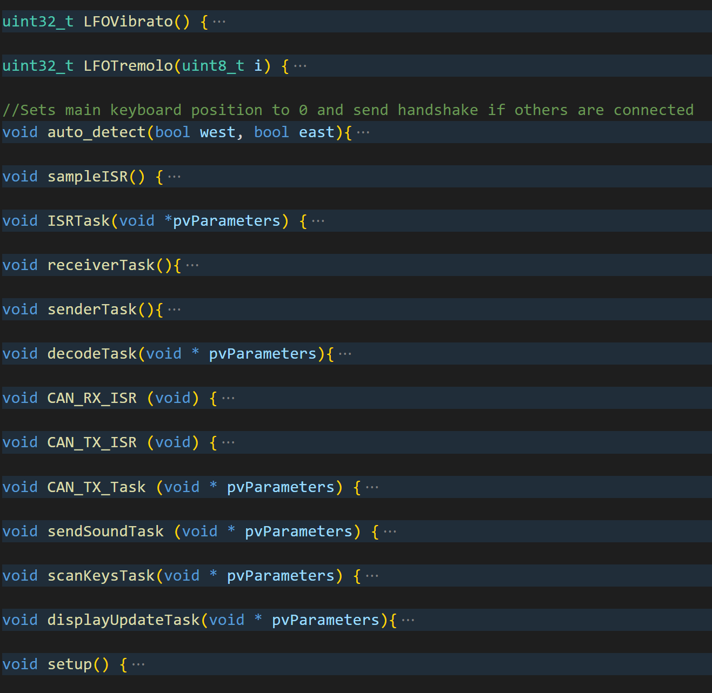Click the 'west' parameter in auto_detect
The image size is (712, 693).
click(218, 132)
